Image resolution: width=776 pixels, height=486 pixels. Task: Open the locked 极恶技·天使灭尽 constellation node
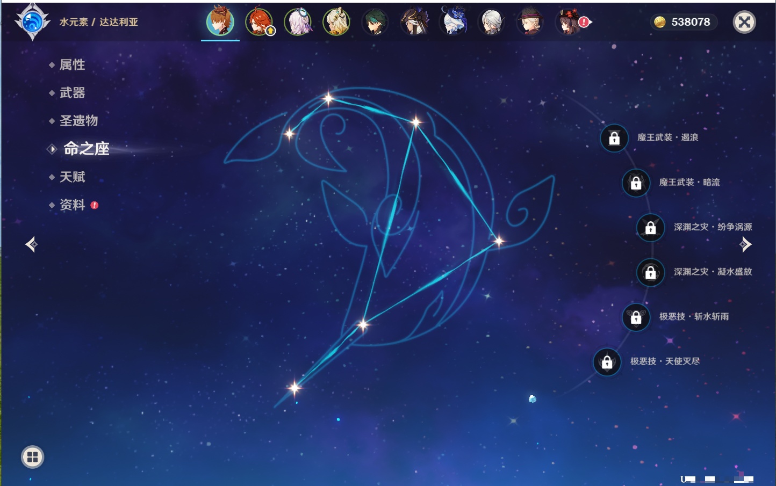pyautogui.click(x=607, y=362)
